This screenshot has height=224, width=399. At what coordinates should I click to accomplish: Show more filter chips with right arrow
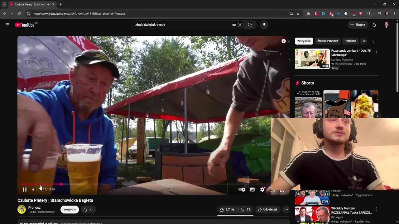pyautogui.click(x=373, y=41)
